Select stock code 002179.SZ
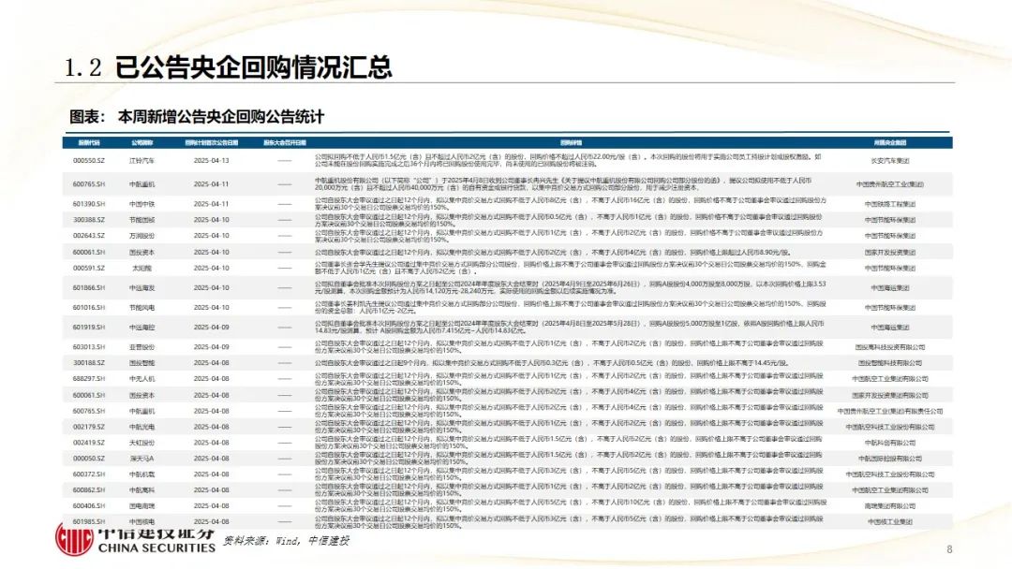1012x569 pixels. 88,428
